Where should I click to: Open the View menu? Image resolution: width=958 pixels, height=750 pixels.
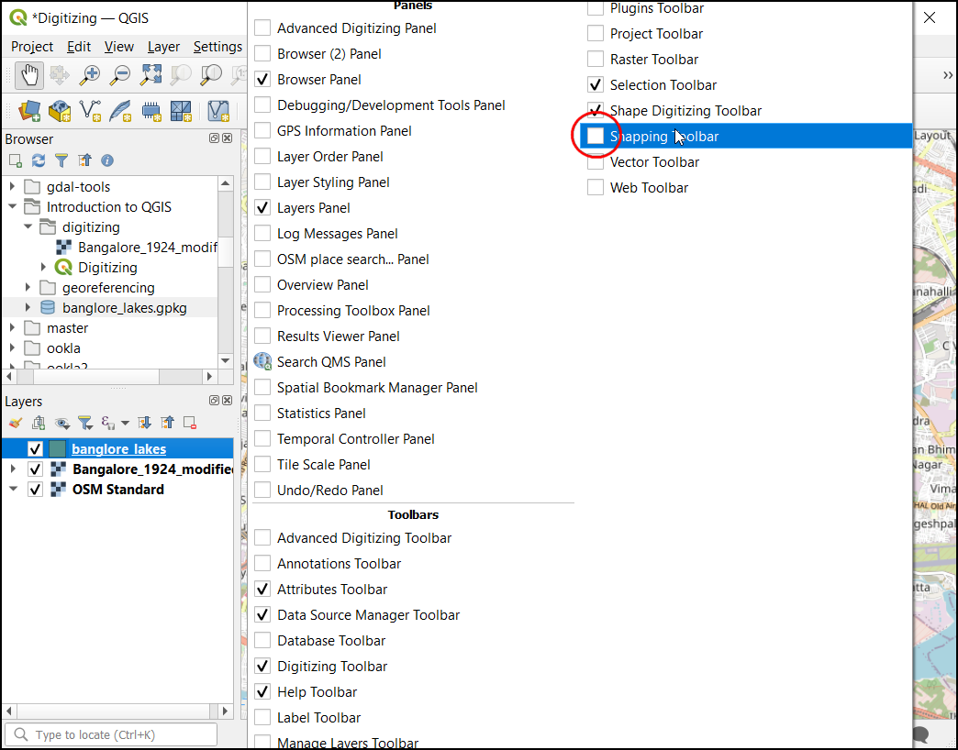coord(118,47)
